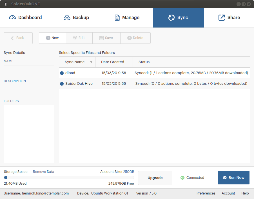This screenshot has height=199, width=254.
Task: Click the Backup cloud upload icon
Action: pyautogui.click(x=67, y=17)
